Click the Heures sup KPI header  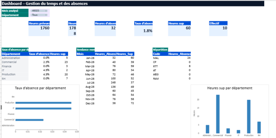(180, 23)
